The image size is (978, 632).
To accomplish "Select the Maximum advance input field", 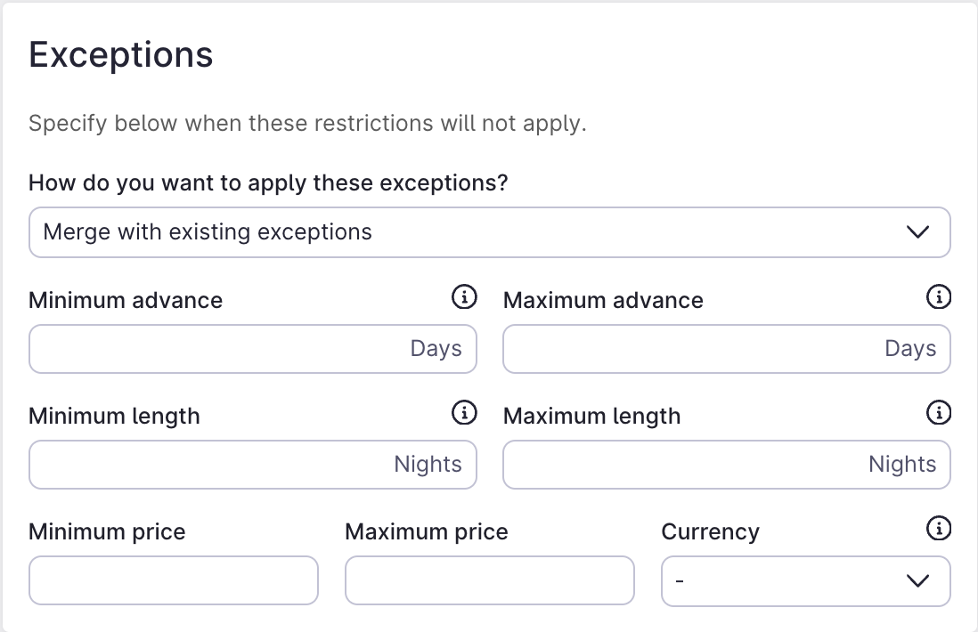I will 695,349.
